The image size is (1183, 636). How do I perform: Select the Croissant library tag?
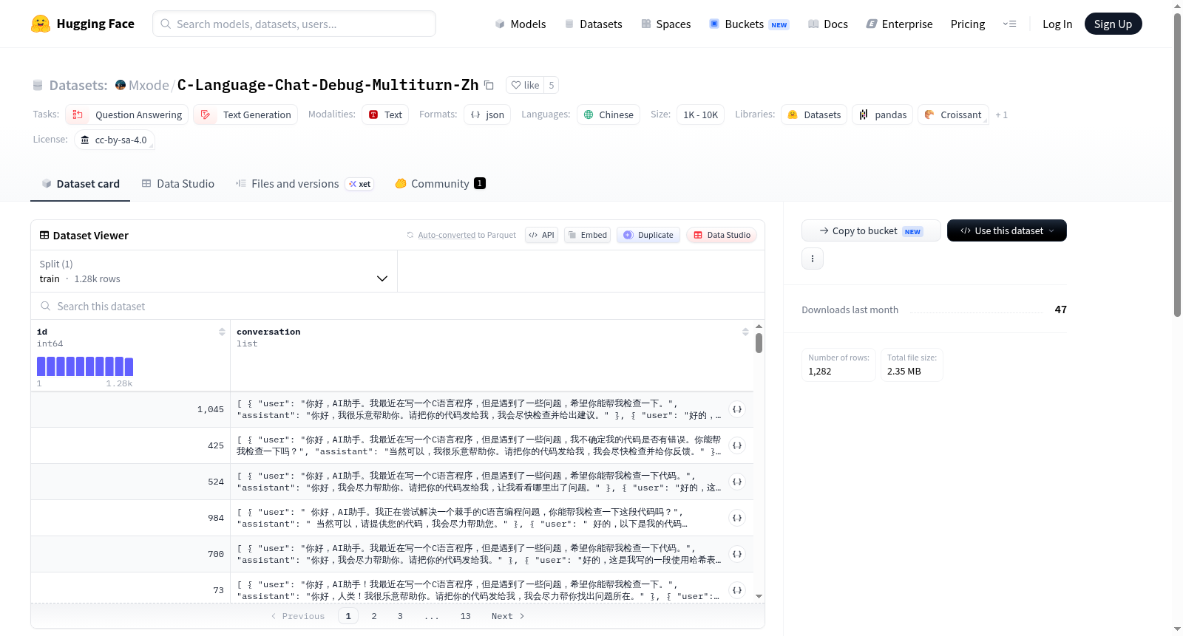(953, 114)
